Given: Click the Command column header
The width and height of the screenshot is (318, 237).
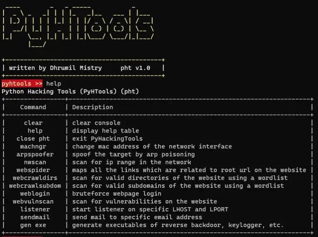Looking at the screenshot, I should pos(33,107).
